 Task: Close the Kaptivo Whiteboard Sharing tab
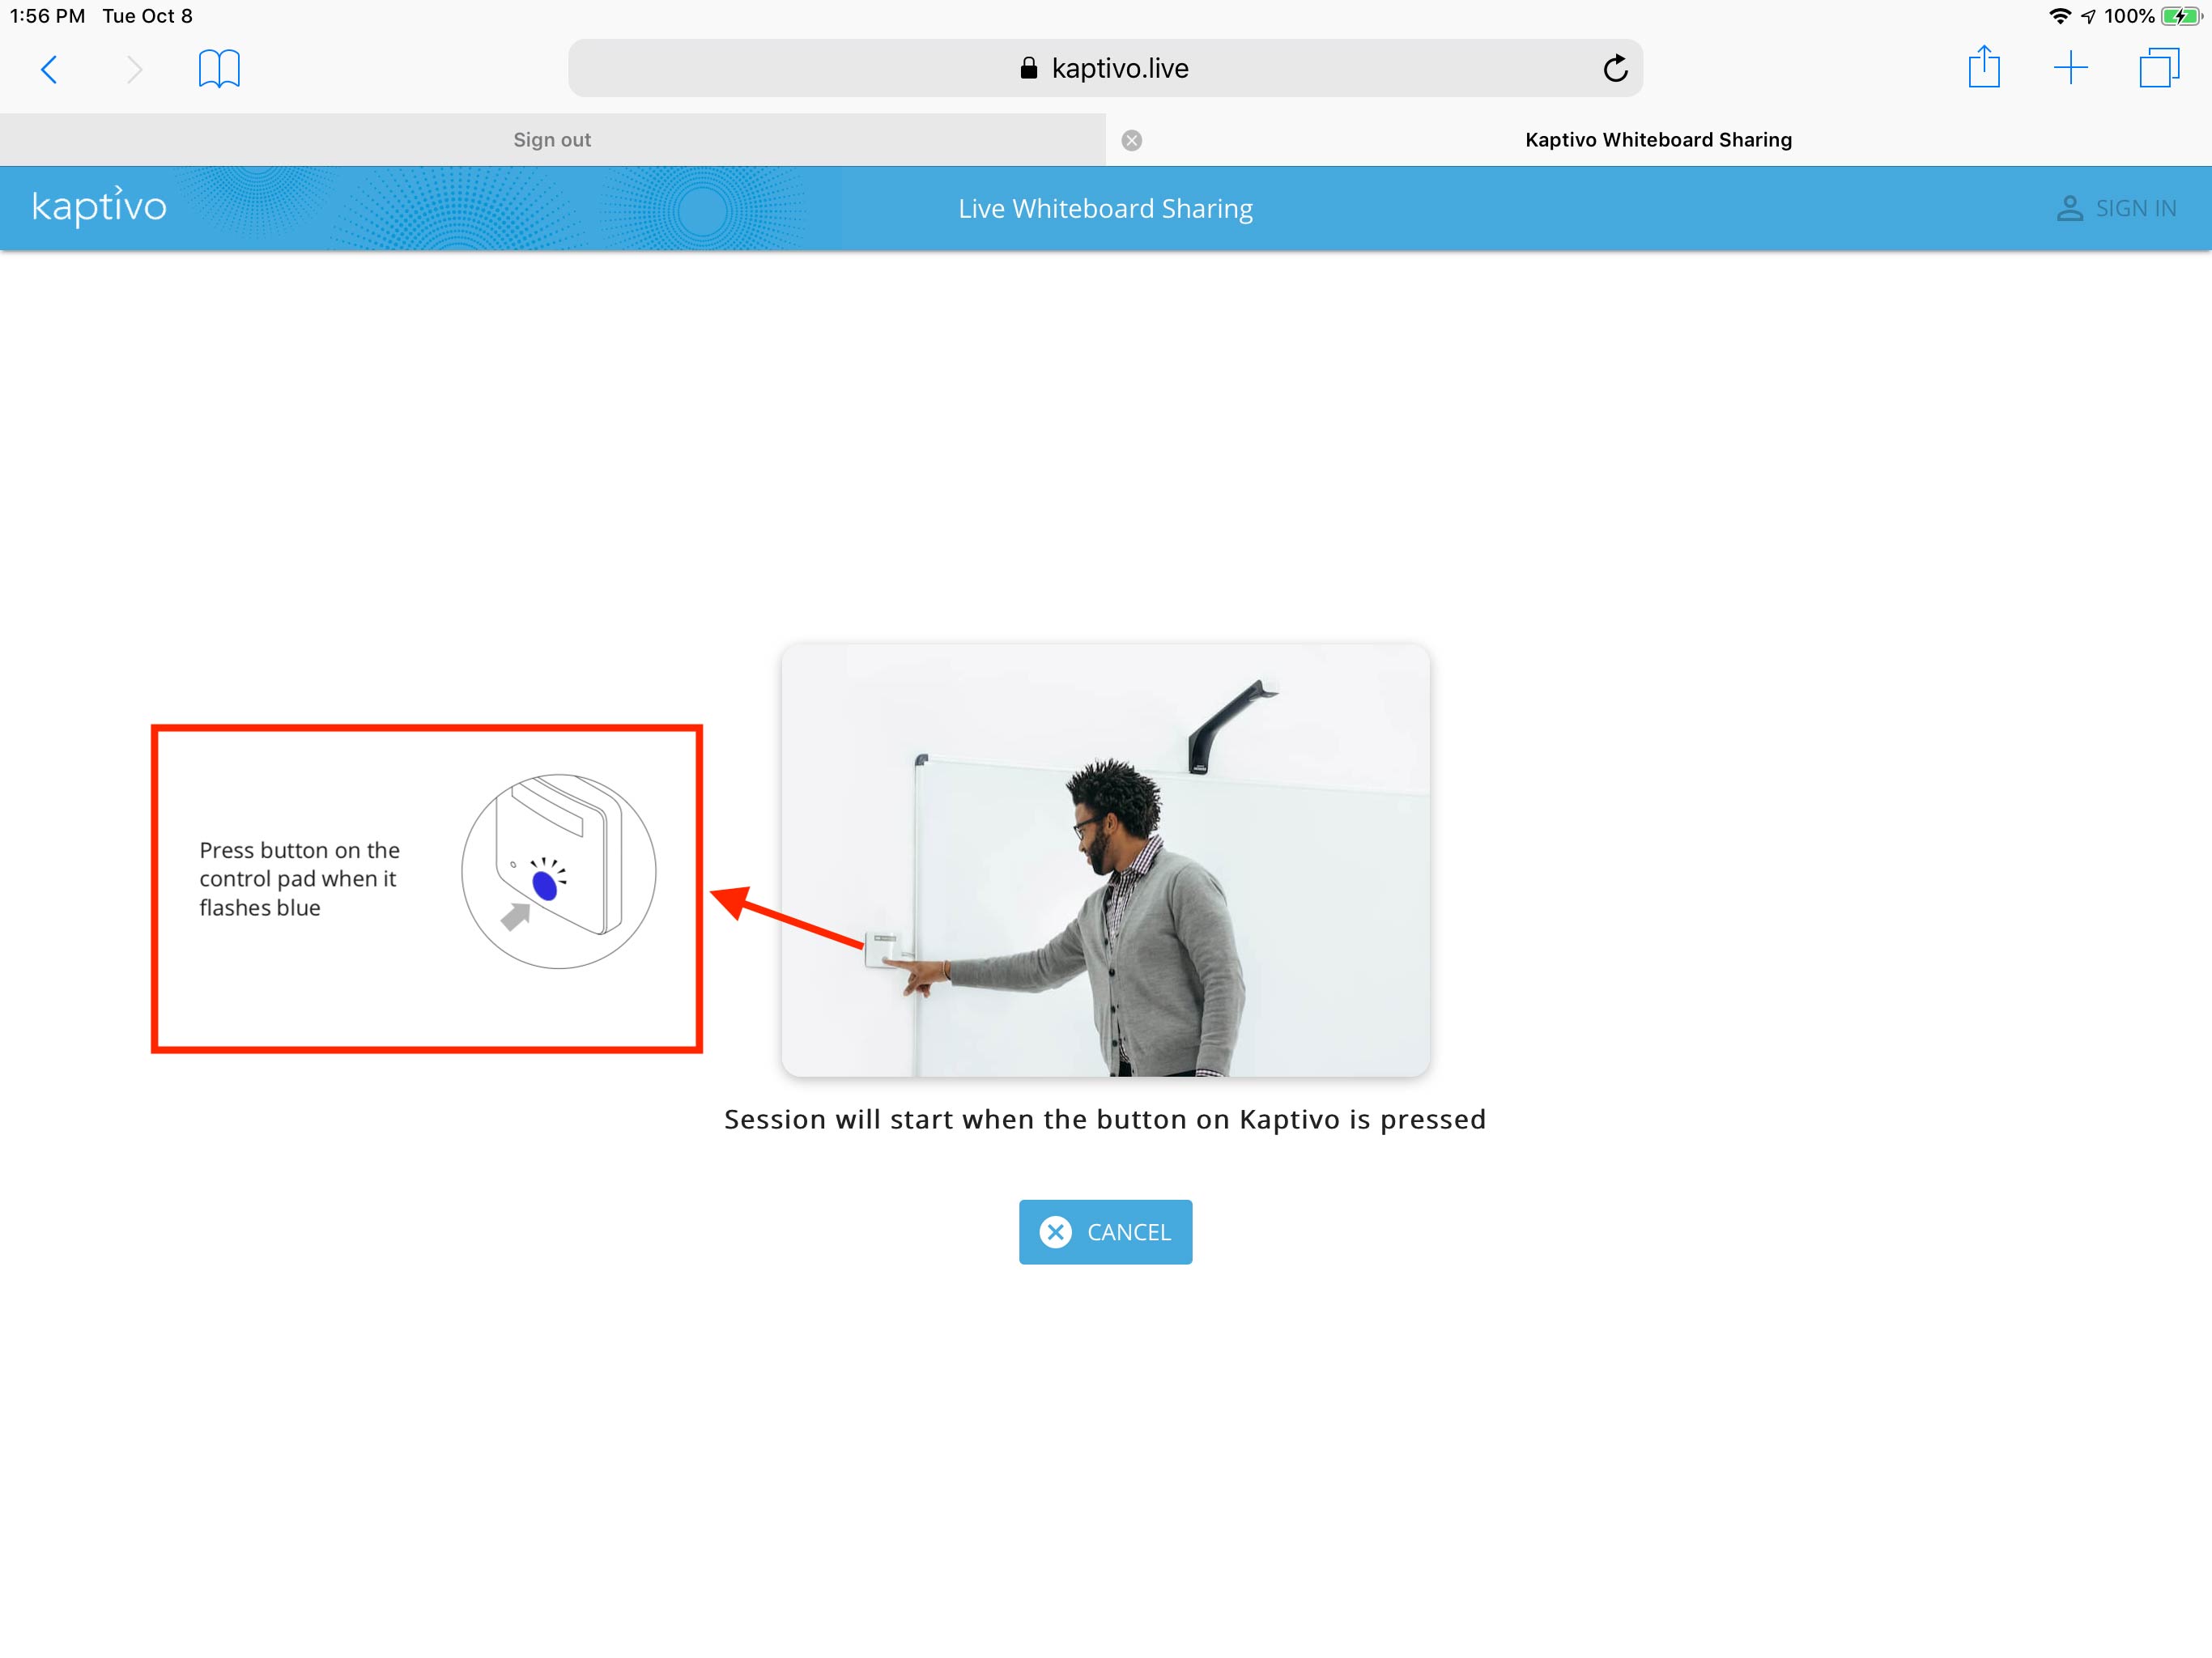coord(1132,140)
